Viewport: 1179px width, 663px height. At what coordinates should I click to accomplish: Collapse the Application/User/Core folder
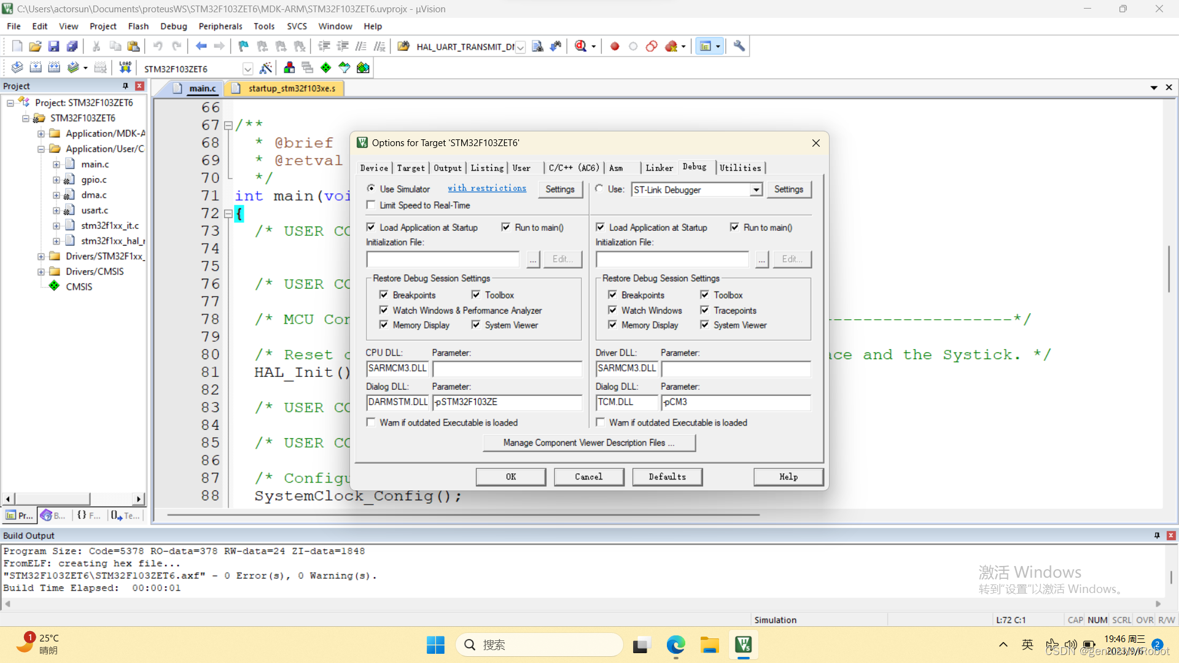(41, 149)
